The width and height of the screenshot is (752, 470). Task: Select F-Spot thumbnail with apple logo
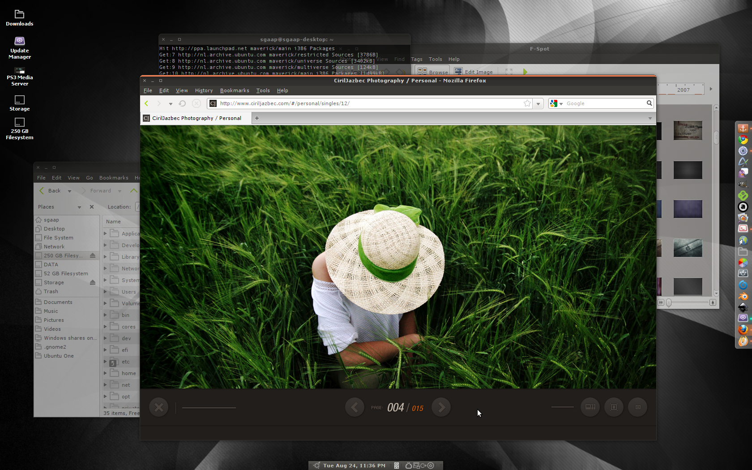(x=688, y=248)
